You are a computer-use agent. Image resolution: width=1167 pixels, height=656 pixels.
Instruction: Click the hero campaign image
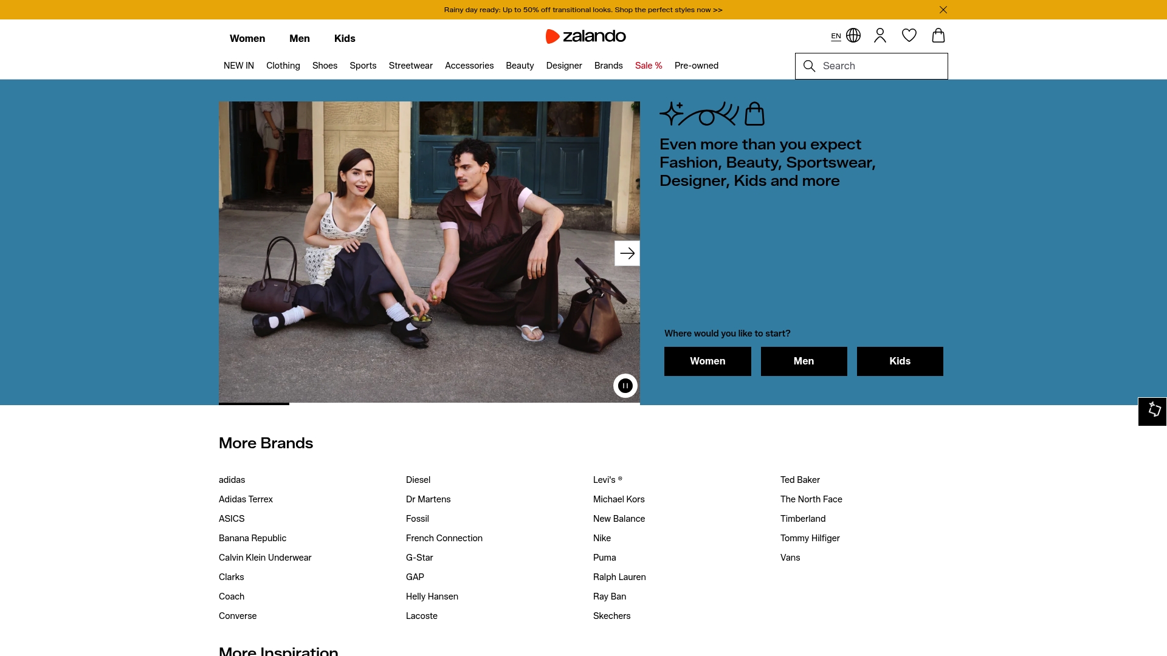[x=429, y=251]
